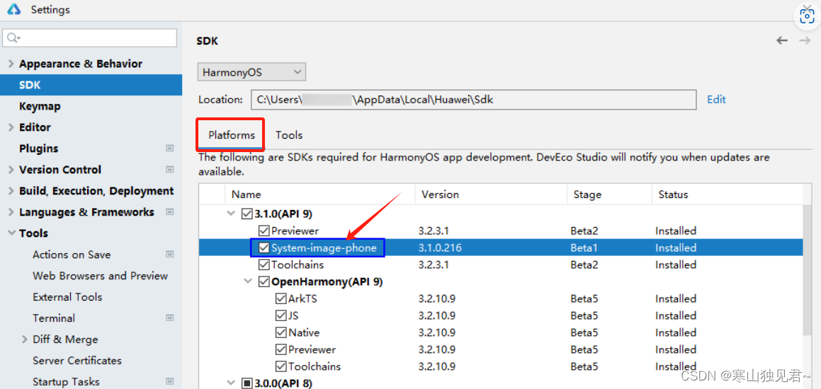Expand Languages & Frameworks node
Viewport: 821px width, 389px height.
pos(11,212)
